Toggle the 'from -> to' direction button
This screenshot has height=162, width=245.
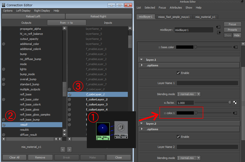[67, 23]
